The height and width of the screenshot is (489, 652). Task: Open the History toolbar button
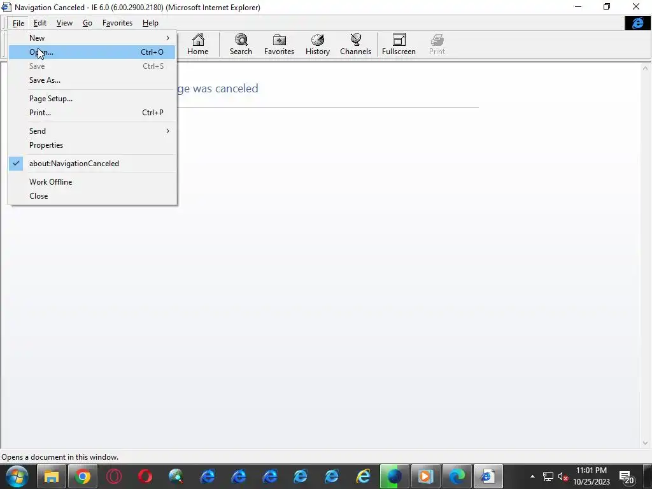click(318, 45)
